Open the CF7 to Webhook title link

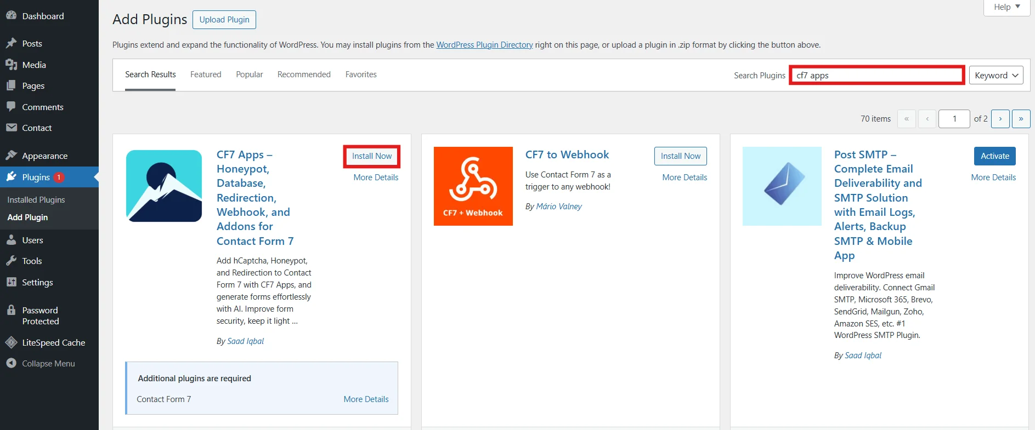tap(567, 154)
